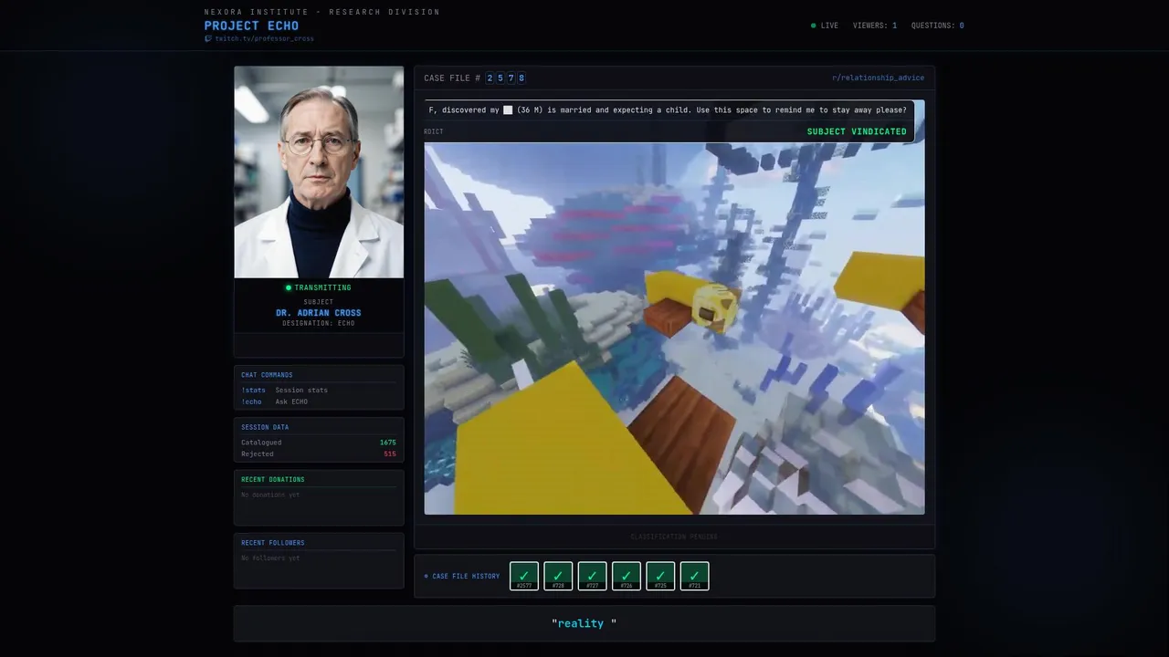Click the SUBJECT VINDICATED verdict
The width and height of the screenshot is (1169, 657).
857,131
